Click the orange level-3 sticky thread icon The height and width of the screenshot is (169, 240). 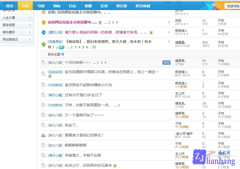click(44, 22)
